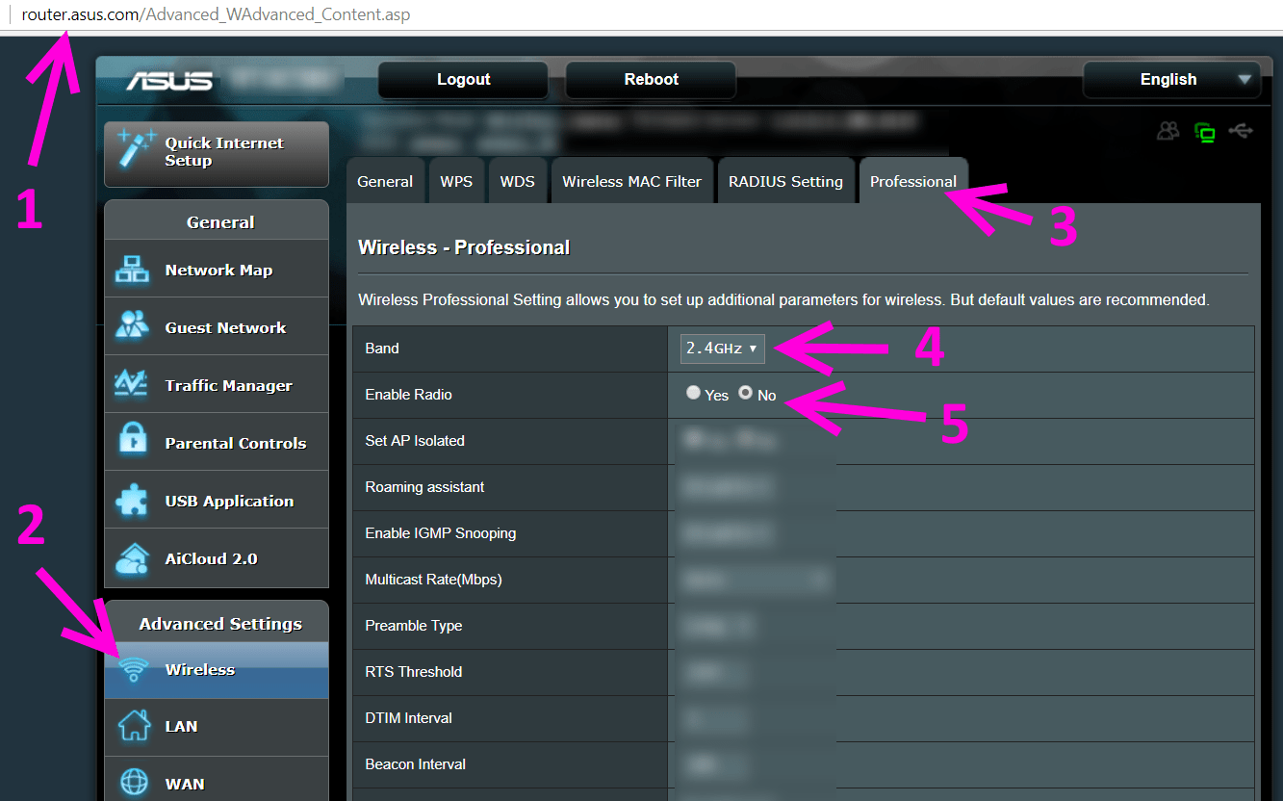Image resolution: width=1283 pixels, height=801 pixels.
Task: Click the browser address bar URL
Action: (x=216, y=15)
